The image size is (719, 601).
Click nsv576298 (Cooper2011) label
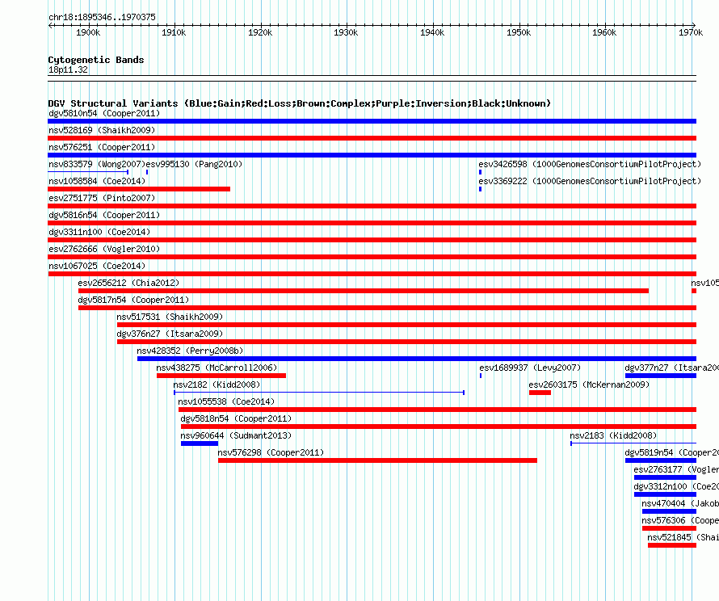coord(271,452)
